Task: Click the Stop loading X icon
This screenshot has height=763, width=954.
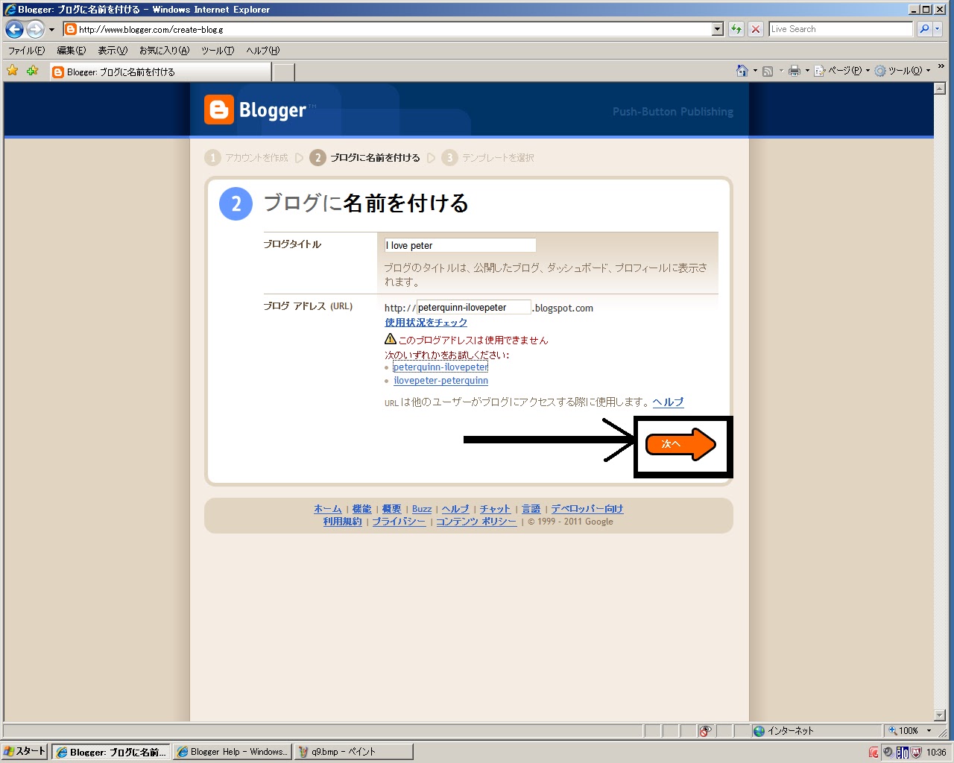Action: point(756,29)
